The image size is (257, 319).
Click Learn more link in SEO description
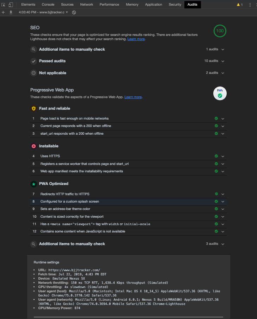(x=136, y=39)
